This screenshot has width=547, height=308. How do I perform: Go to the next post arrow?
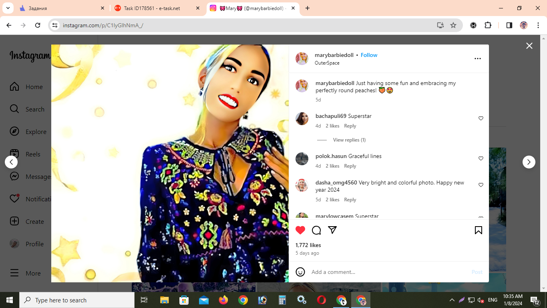coord(529,162)
